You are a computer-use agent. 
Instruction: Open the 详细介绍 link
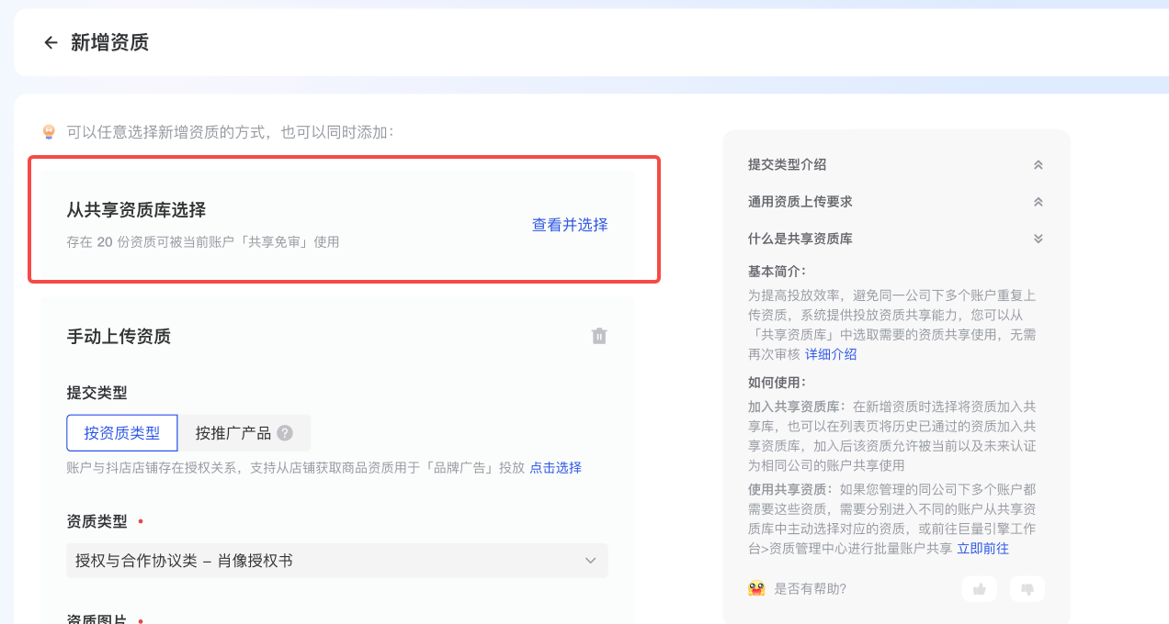click(x=831, y=354)
